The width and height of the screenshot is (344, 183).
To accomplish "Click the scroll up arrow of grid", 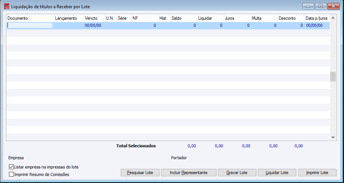I will pyautogui.click(x=333, y=18).
